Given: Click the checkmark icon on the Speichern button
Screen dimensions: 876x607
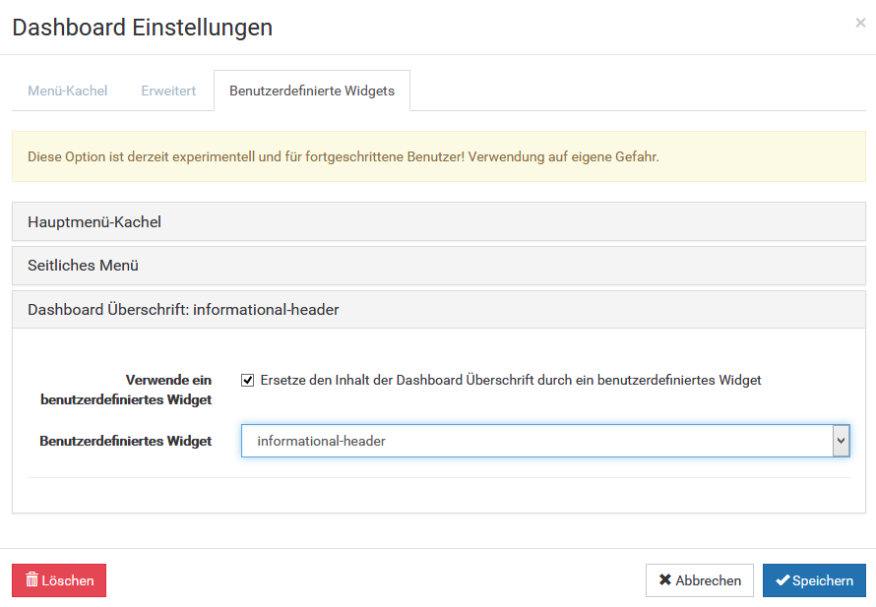Looking at the screenshot, I should (x=782, y=580).
